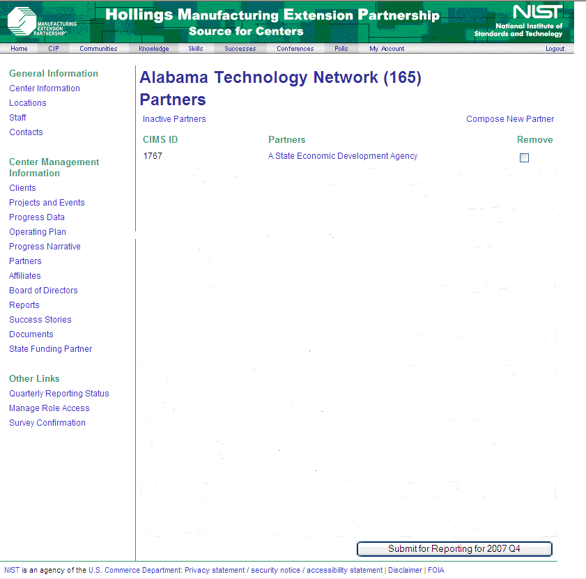Go to Reports in the sidebar

coord(24,305)
